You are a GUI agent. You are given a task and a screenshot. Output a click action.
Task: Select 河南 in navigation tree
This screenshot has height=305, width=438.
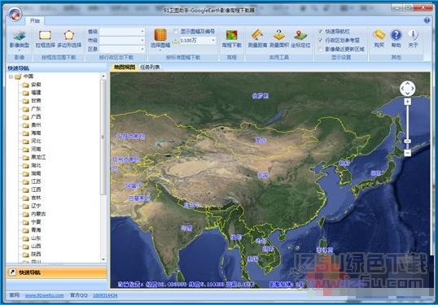pyautogui.click(x=36, y=149)
